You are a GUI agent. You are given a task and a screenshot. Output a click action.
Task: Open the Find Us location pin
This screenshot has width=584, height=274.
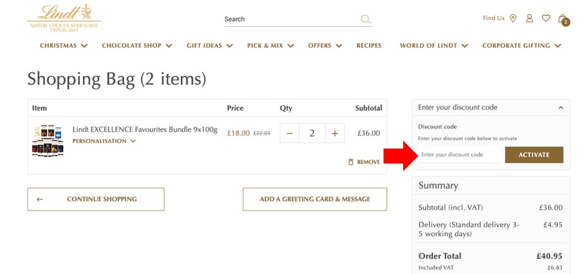(513, 18)
